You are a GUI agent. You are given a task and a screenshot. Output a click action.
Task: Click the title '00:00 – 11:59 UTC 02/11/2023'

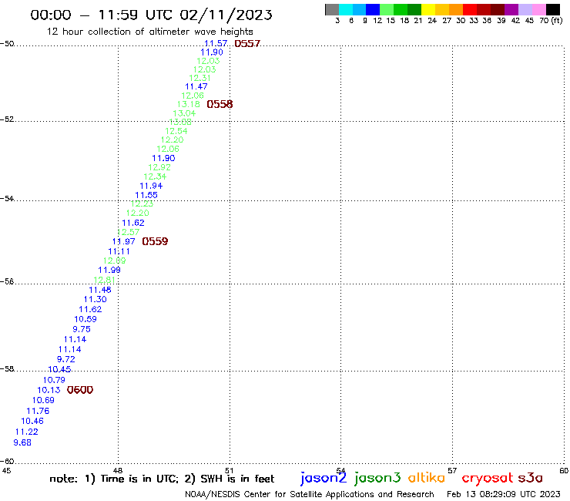pyautogui.click(x=151, y=15)
